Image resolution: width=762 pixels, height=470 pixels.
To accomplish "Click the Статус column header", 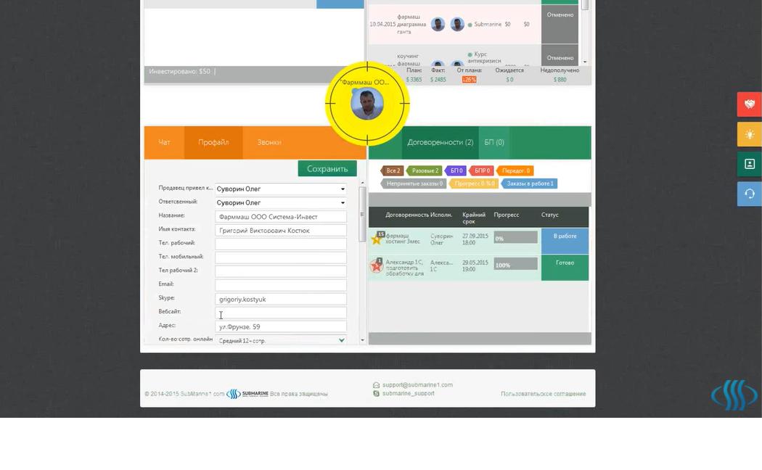I will pyautogui.click(x=549, y=215).
